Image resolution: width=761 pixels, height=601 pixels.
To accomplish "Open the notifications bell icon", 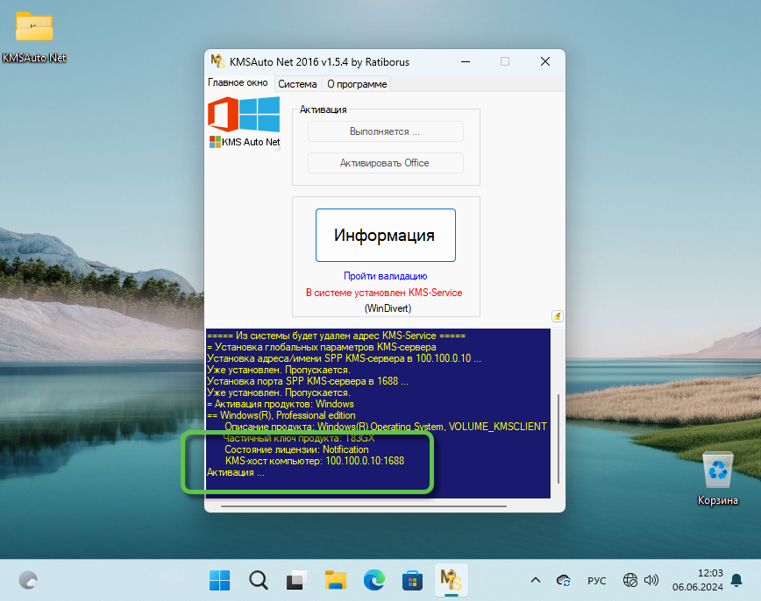I will click(736, 580).
